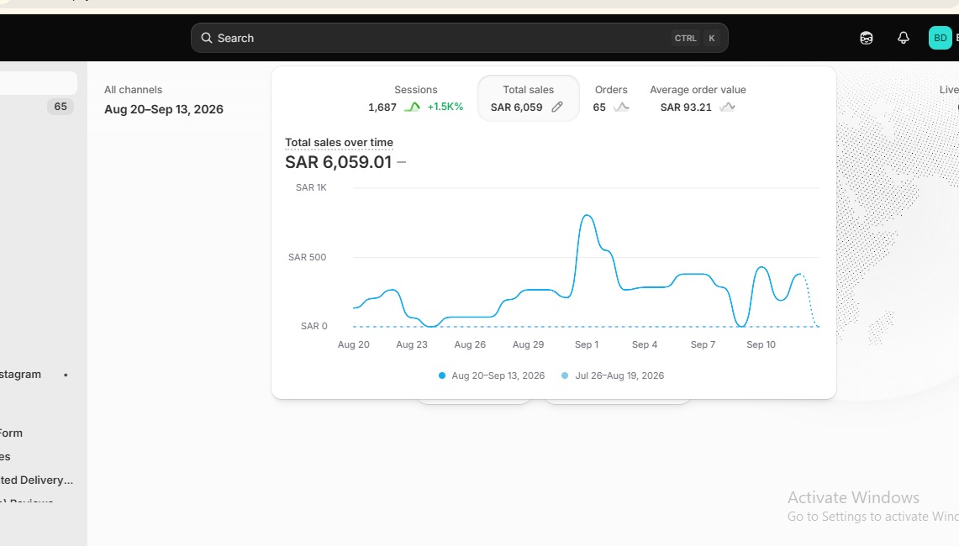The height and width of the screenshot is (546, 959).
Task: Click the Sep 10 axis label
Action: pyautogui.click(x=761, y=345)
